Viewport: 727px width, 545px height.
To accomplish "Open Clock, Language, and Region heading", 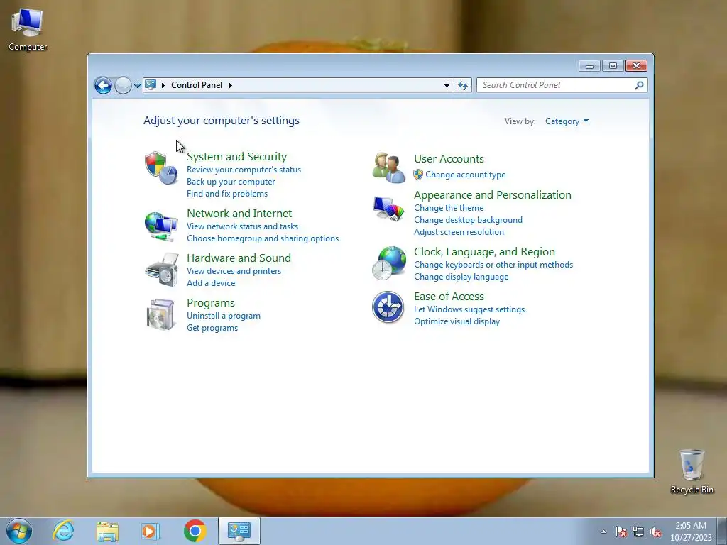I will (x=484, y=252).
